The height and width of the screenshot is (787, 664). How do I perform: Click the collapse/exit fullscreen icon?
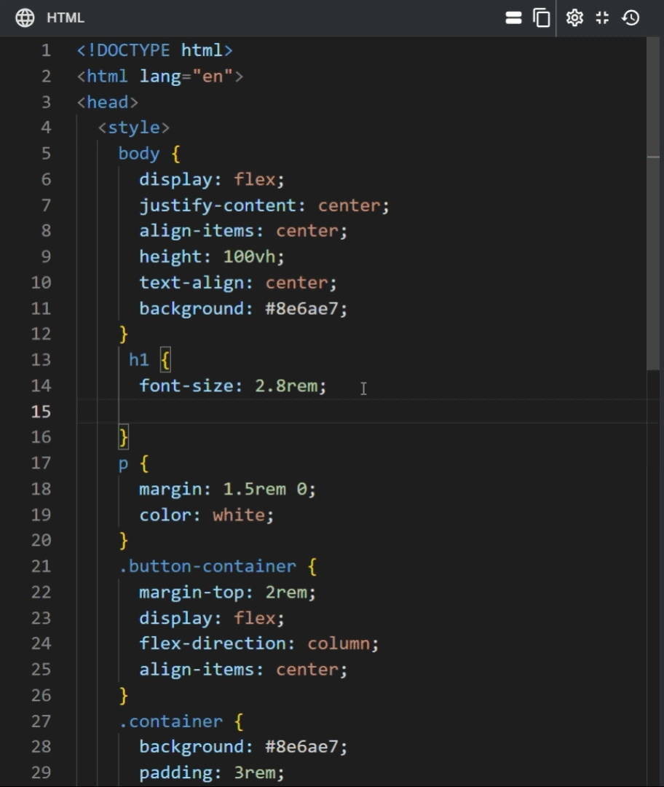(602, 18)
